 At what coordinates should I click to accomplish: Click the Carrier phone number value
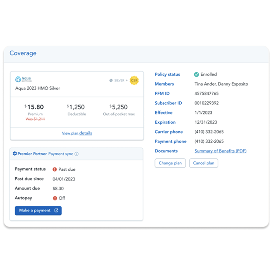click(x=209, y=132)
